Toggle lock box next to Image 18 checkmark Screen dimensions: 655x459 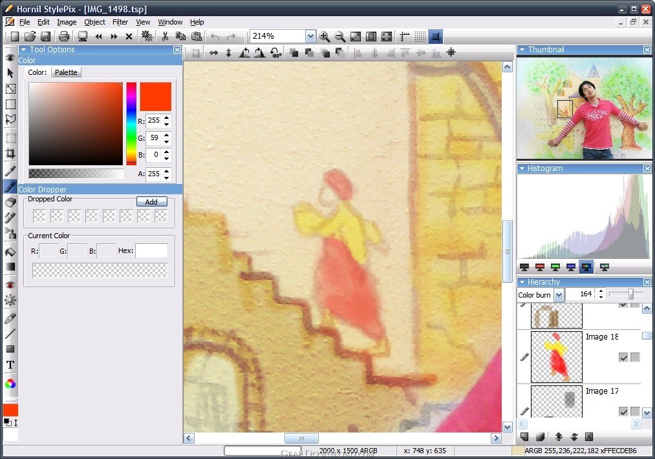(x=635, y=357)
